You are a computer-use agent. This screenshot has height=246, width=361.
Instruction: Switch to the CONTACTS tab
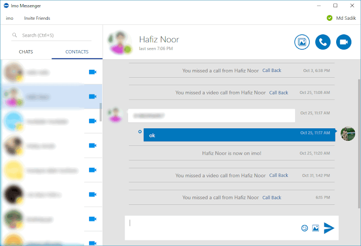pyautogui.click(x=77, y=52)
